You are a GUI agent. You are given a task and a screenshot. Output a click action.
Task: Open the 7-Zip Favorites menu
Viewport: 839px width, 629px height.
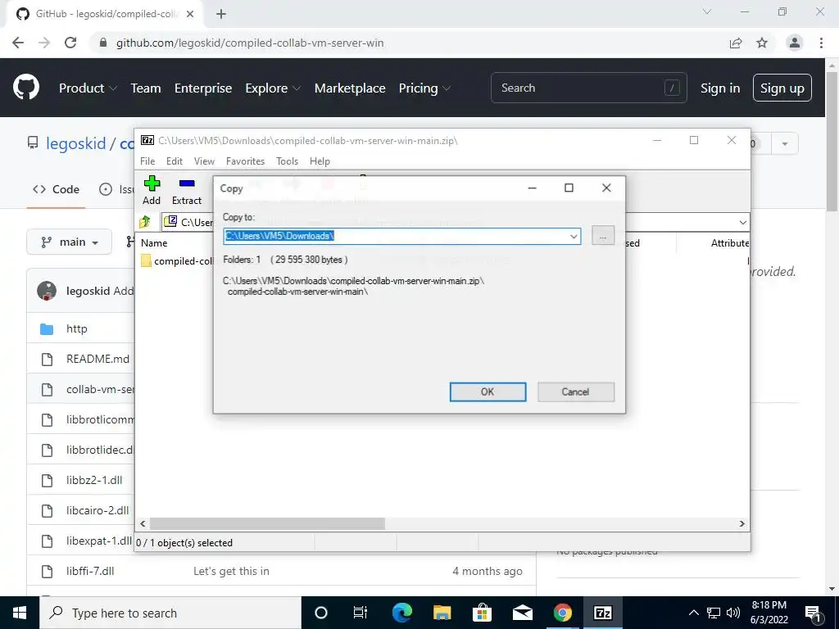point(245,161)
